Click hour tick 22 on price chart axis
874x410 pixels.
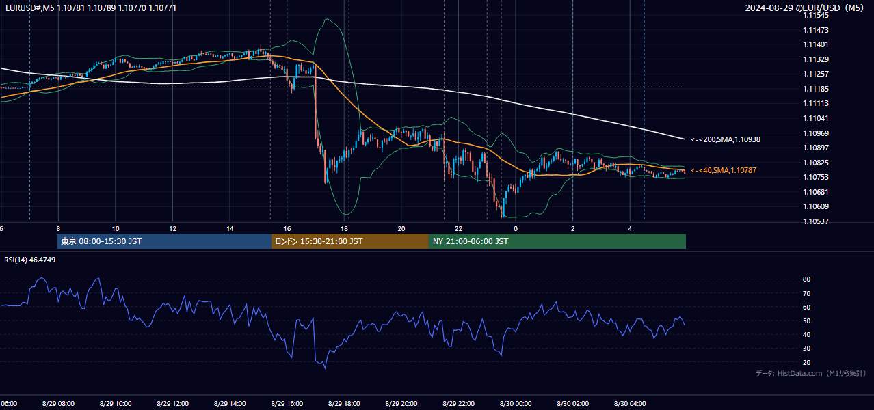coord(459,228)
